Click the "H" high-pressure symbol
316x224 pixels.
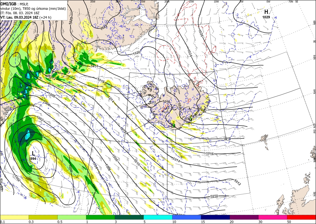(266, 12)
